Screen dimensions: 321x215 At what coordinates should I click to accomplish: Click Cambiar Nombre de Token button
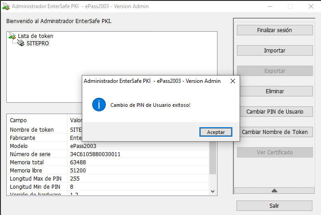275,132
